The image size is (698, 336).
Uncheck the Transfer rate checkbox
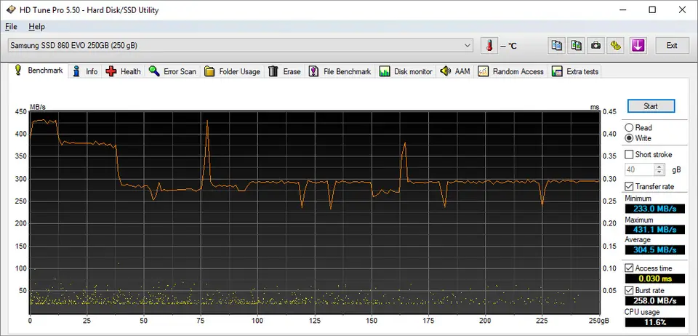(630, 186)
